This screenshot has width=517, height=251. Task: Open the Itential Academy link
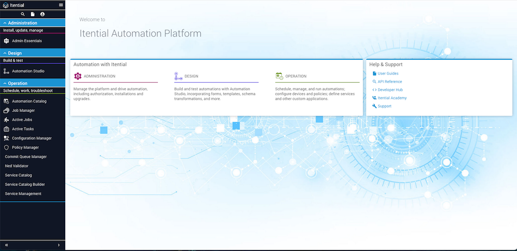(392, 98)
